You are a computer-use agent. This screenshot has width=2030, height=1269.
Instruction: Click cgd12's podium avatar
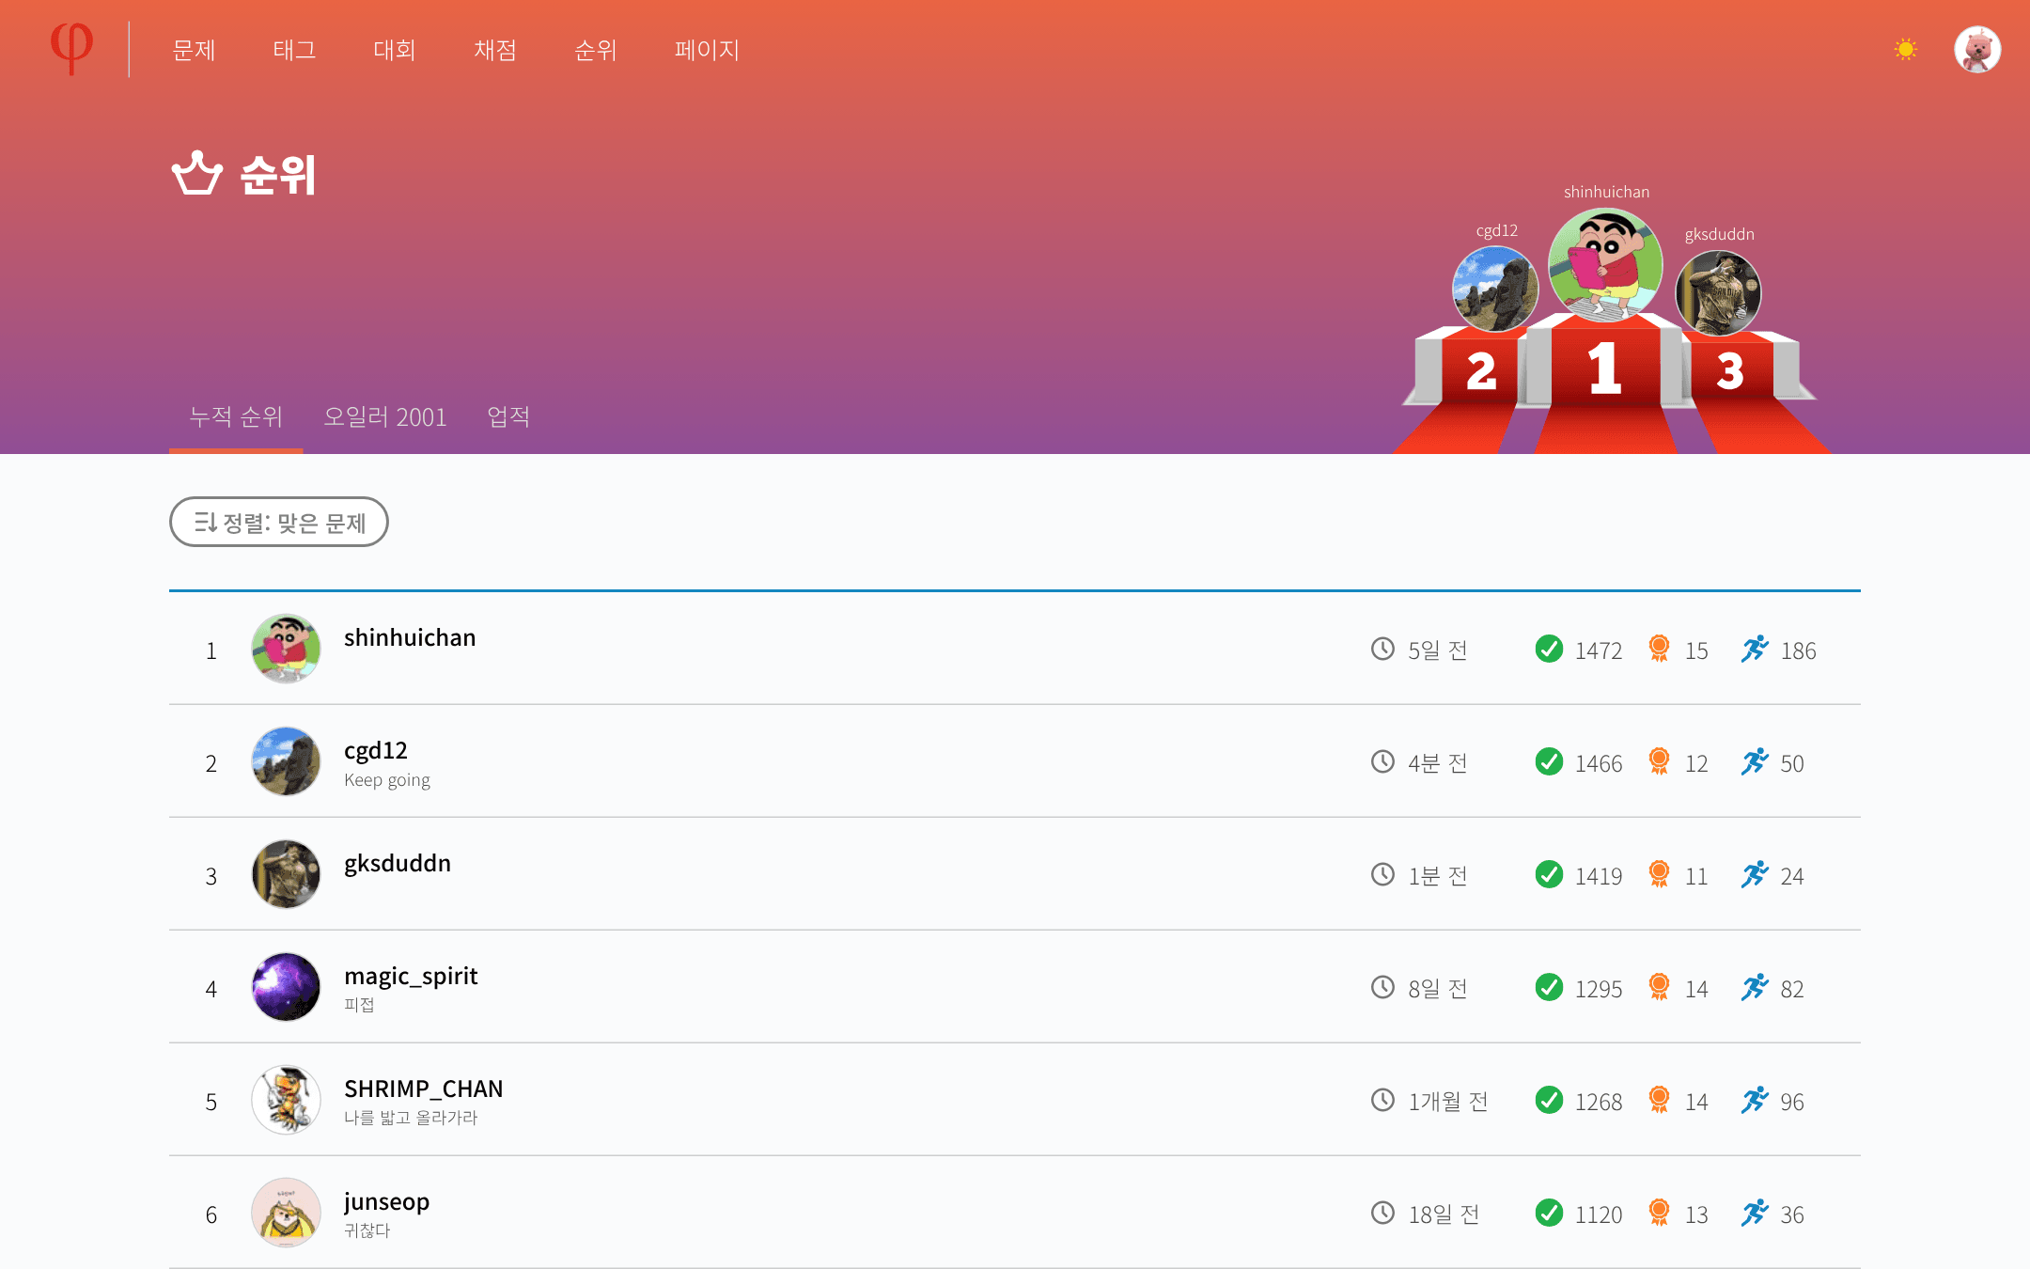coord(1495,289)
